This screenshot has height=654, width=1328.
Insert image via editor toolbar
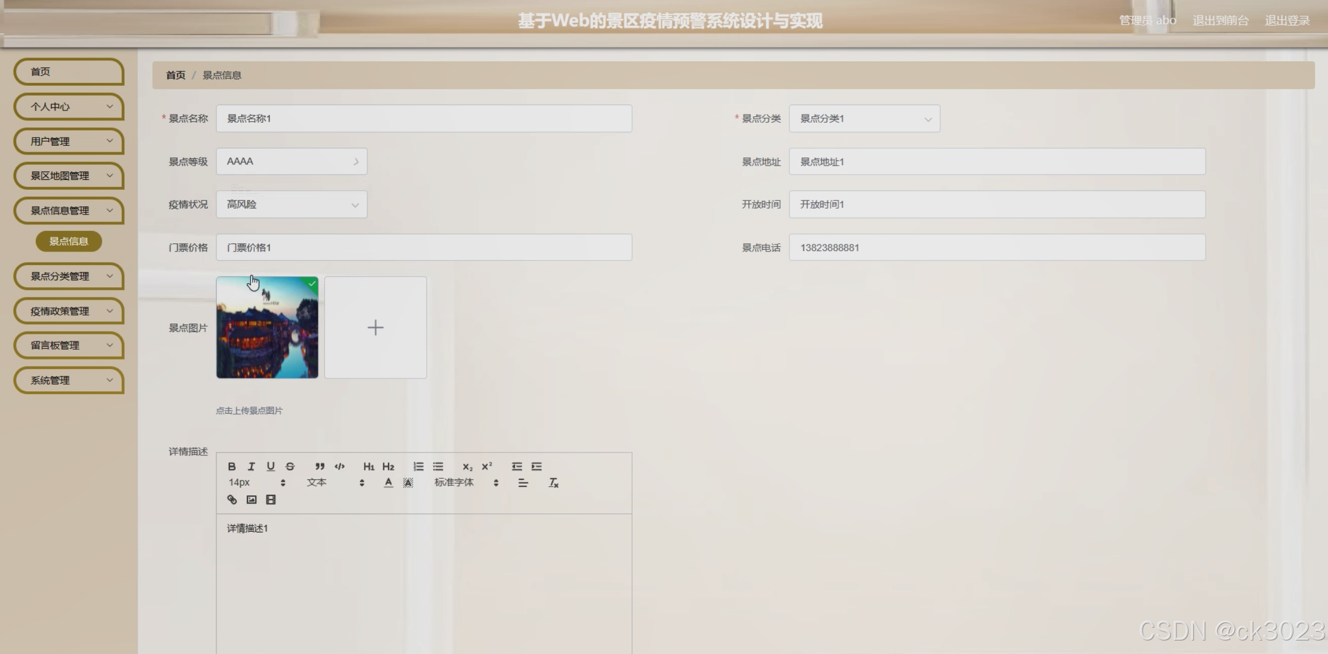pos(252,499)
